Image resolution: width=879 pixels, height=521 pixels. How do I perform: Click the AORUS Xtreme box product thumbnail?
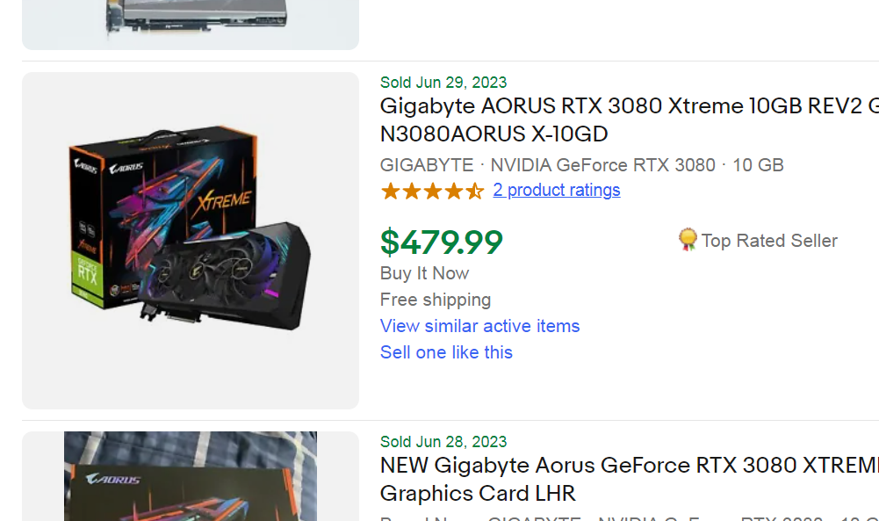tap(190, 240)
